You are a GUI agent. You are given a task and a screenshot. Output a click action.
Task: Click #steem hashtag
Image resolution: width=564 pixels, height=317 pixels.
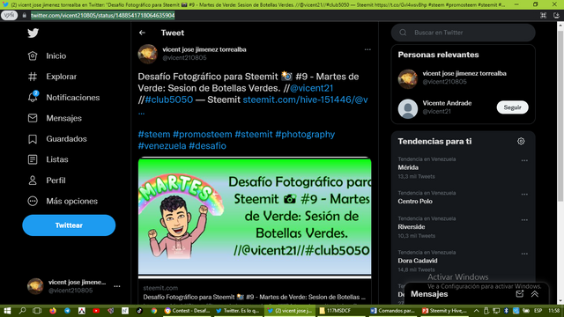(x=154, y=134)
